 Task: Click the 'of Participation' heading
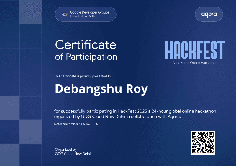(x=86, y=57)
